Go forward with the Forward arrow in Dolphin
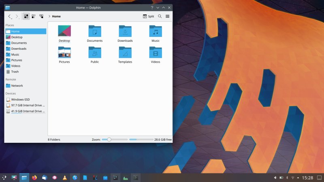 (x=17, y=16)
